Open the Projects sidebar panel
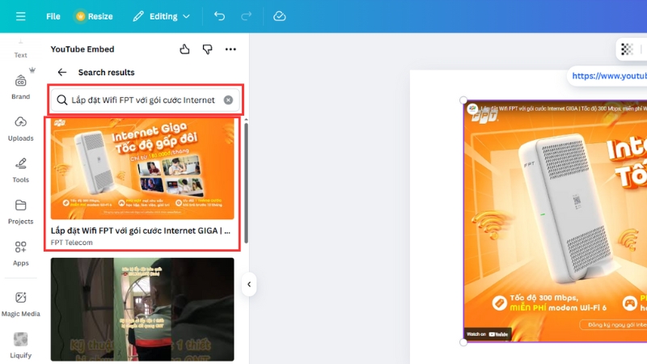Screen dimensions: 647x364 coord(20,210)
